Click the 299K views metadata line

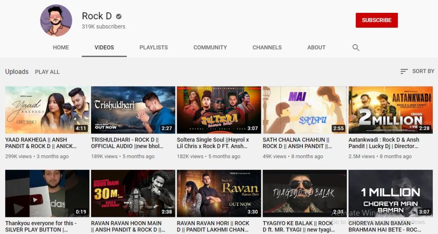pos(37,157)
